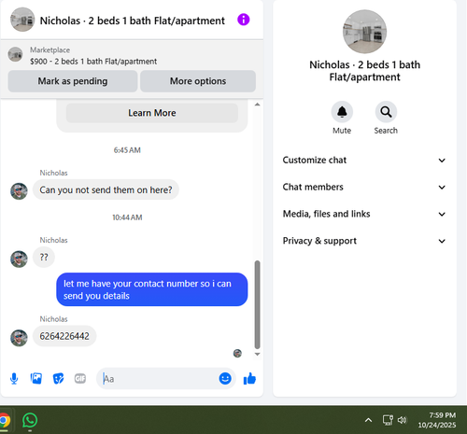This screenshot has height=434, width=467.
Task: Expand the Customize chat section
Action: pos(364,160)
